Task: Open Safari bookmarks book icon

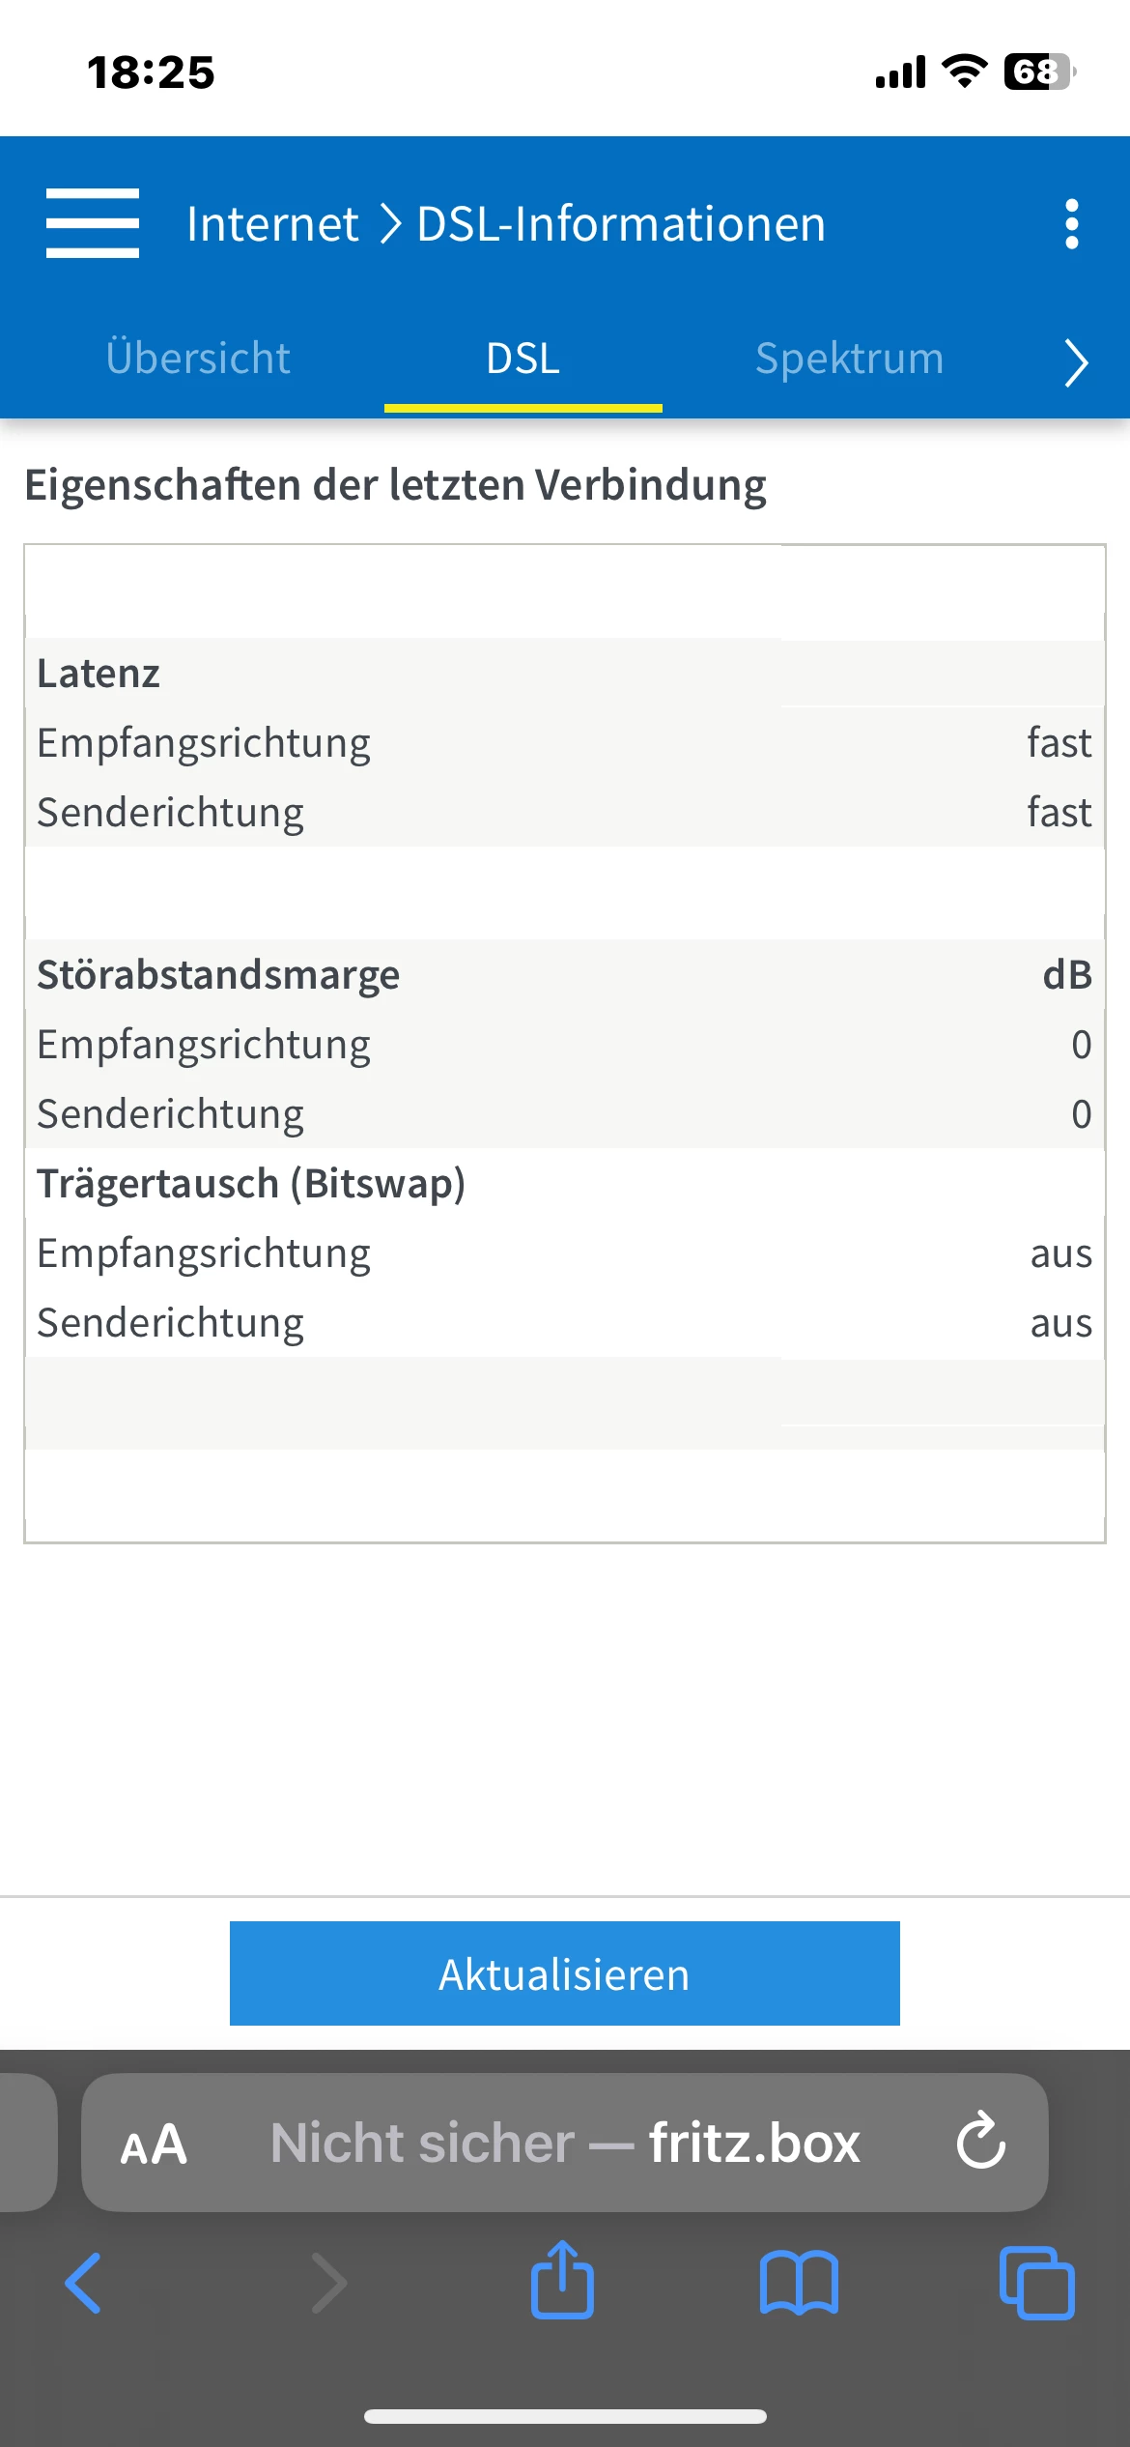Action: [799, 2283]
